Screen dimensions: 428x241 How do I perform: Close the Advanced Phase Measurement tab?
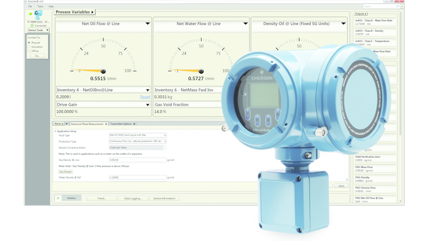106,124
